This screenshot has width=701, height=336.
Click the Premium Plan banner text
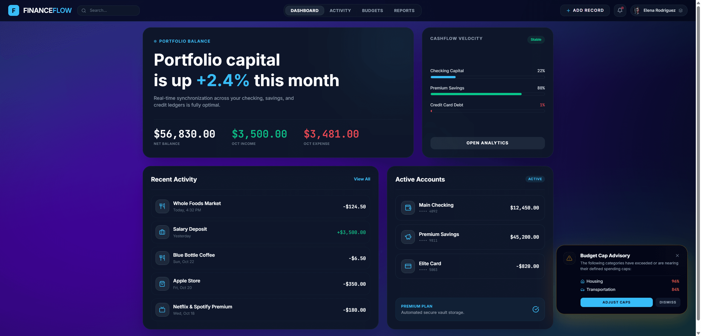(433, 309)
